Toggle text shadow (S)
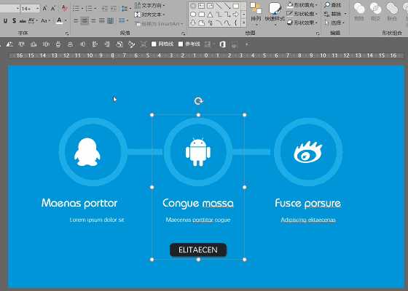 [14, 20]
